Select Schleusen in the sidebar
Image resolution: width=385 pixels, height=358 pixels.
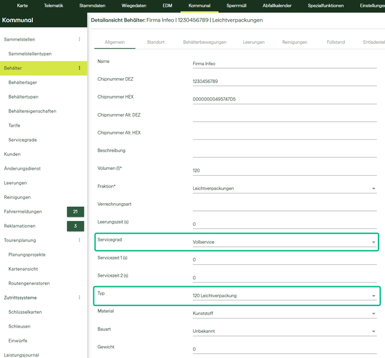coord(19,326)
